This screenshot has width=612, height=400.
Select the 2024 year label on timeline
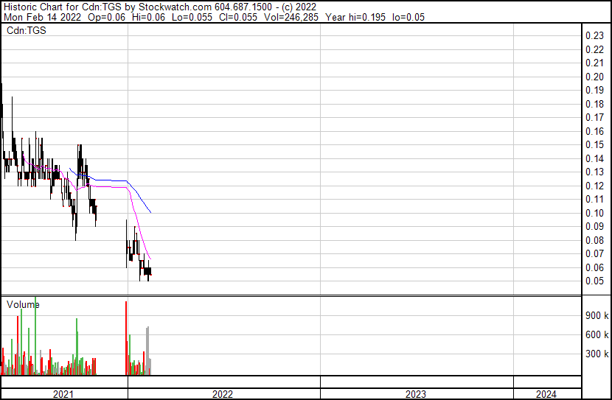coord(546,394)
